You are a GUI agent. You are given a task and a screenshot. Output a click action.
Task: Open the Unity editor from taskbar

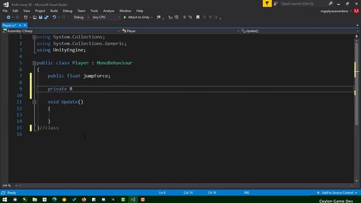point(113,200)
